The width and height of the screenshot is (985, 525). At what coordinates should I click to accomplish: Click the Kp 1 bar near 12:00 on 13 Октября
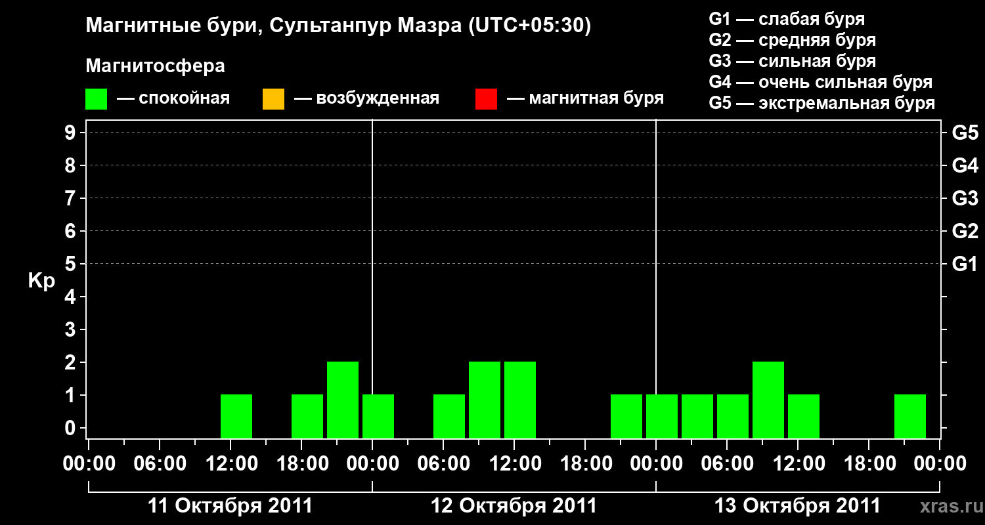pyautogui.click(x=804, y=416)
